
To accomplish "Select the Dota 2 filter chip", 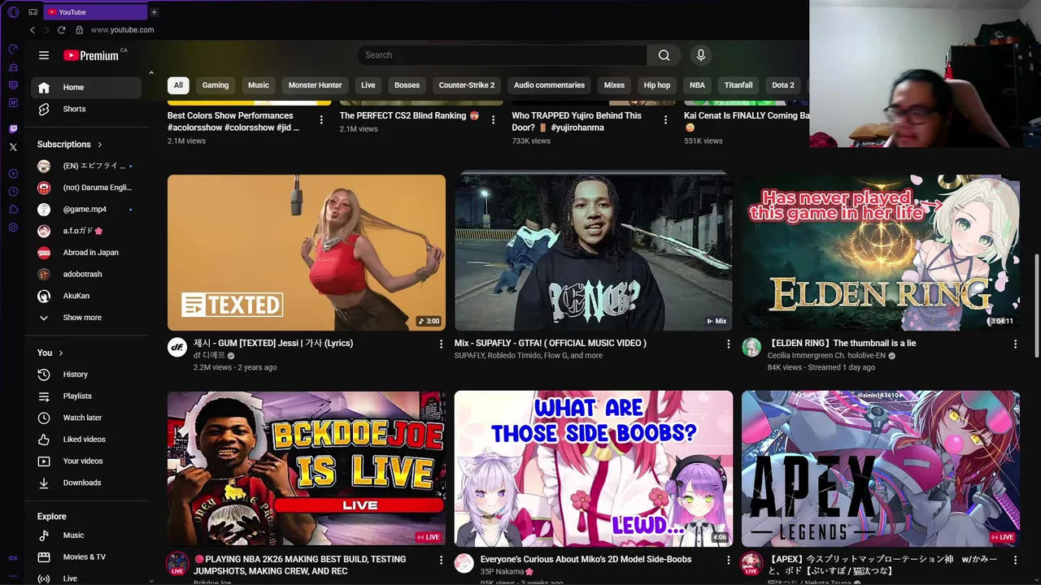I will (783, 85).
